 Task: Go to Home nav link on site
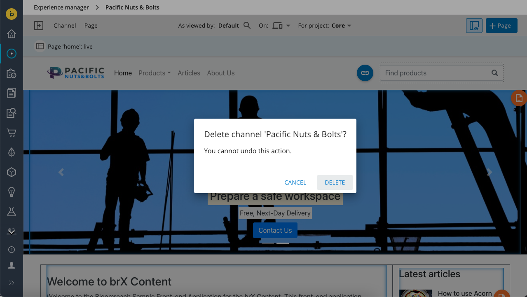coord(123,73)
